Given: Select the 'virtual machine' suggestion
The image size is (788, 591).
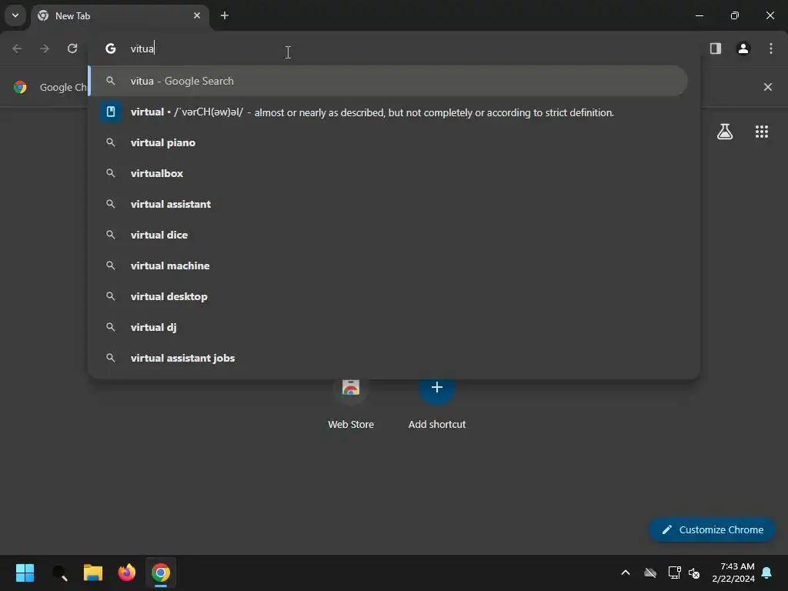Looking at the screenshot, I should point(388,265).
